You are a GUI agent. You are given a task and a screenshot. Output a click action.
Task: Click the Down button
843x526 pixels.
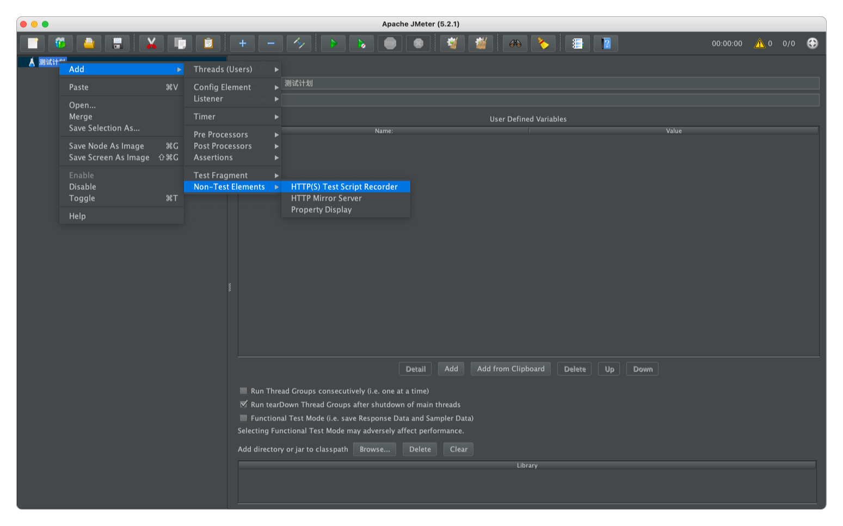(642, 369)
